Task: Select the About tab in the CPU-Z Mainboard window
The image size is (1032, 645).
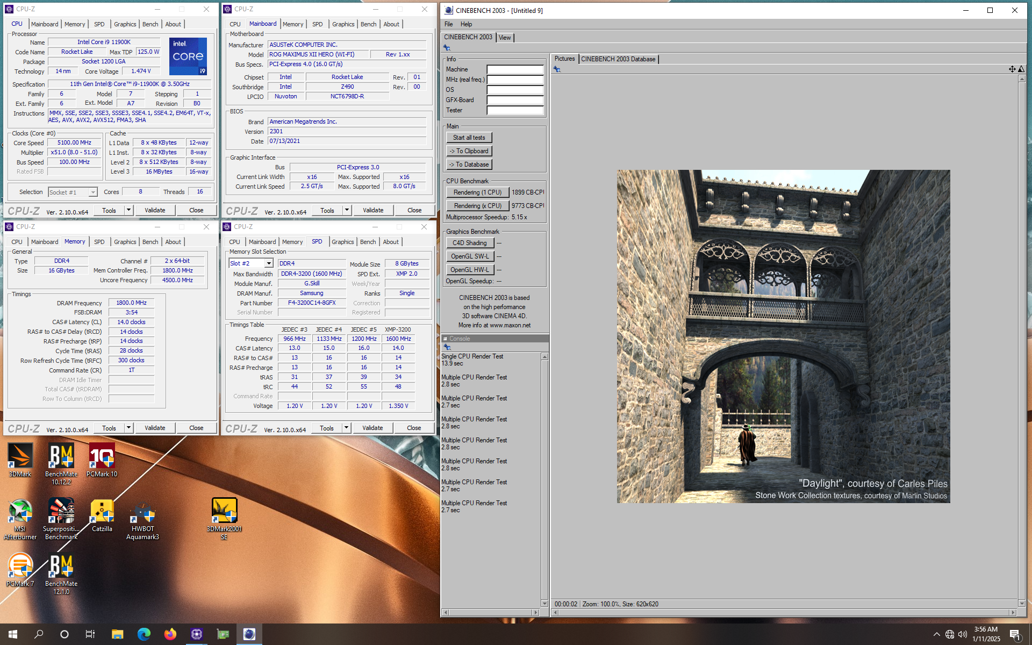Action: tap(391, 24)
